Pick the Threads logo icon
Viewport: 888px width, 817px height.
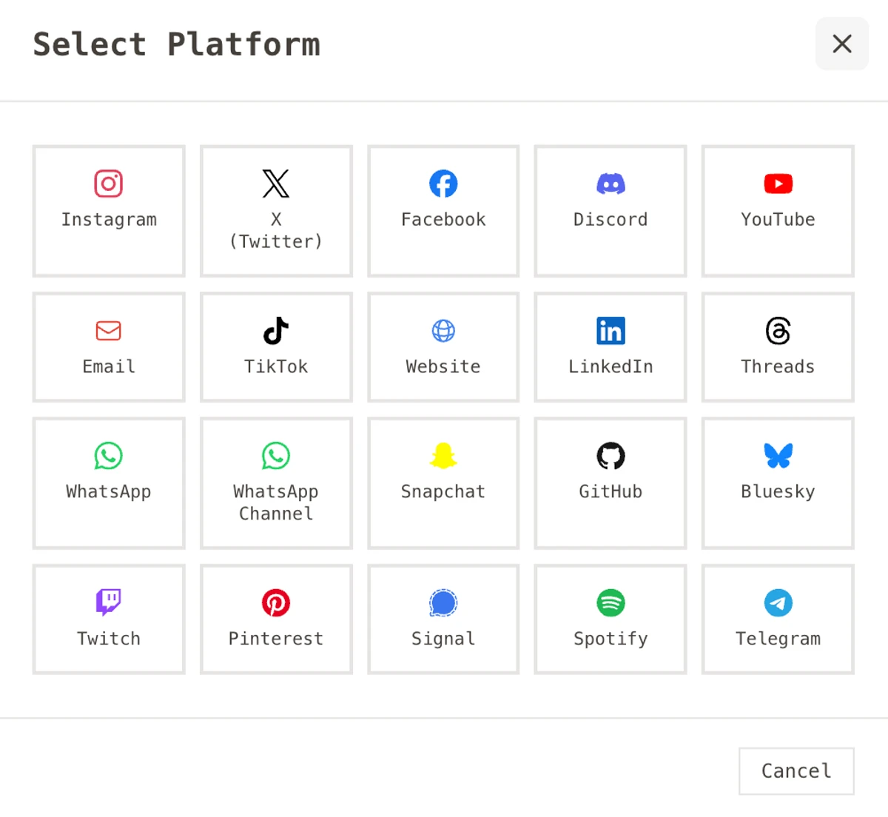tap(778, 331)
